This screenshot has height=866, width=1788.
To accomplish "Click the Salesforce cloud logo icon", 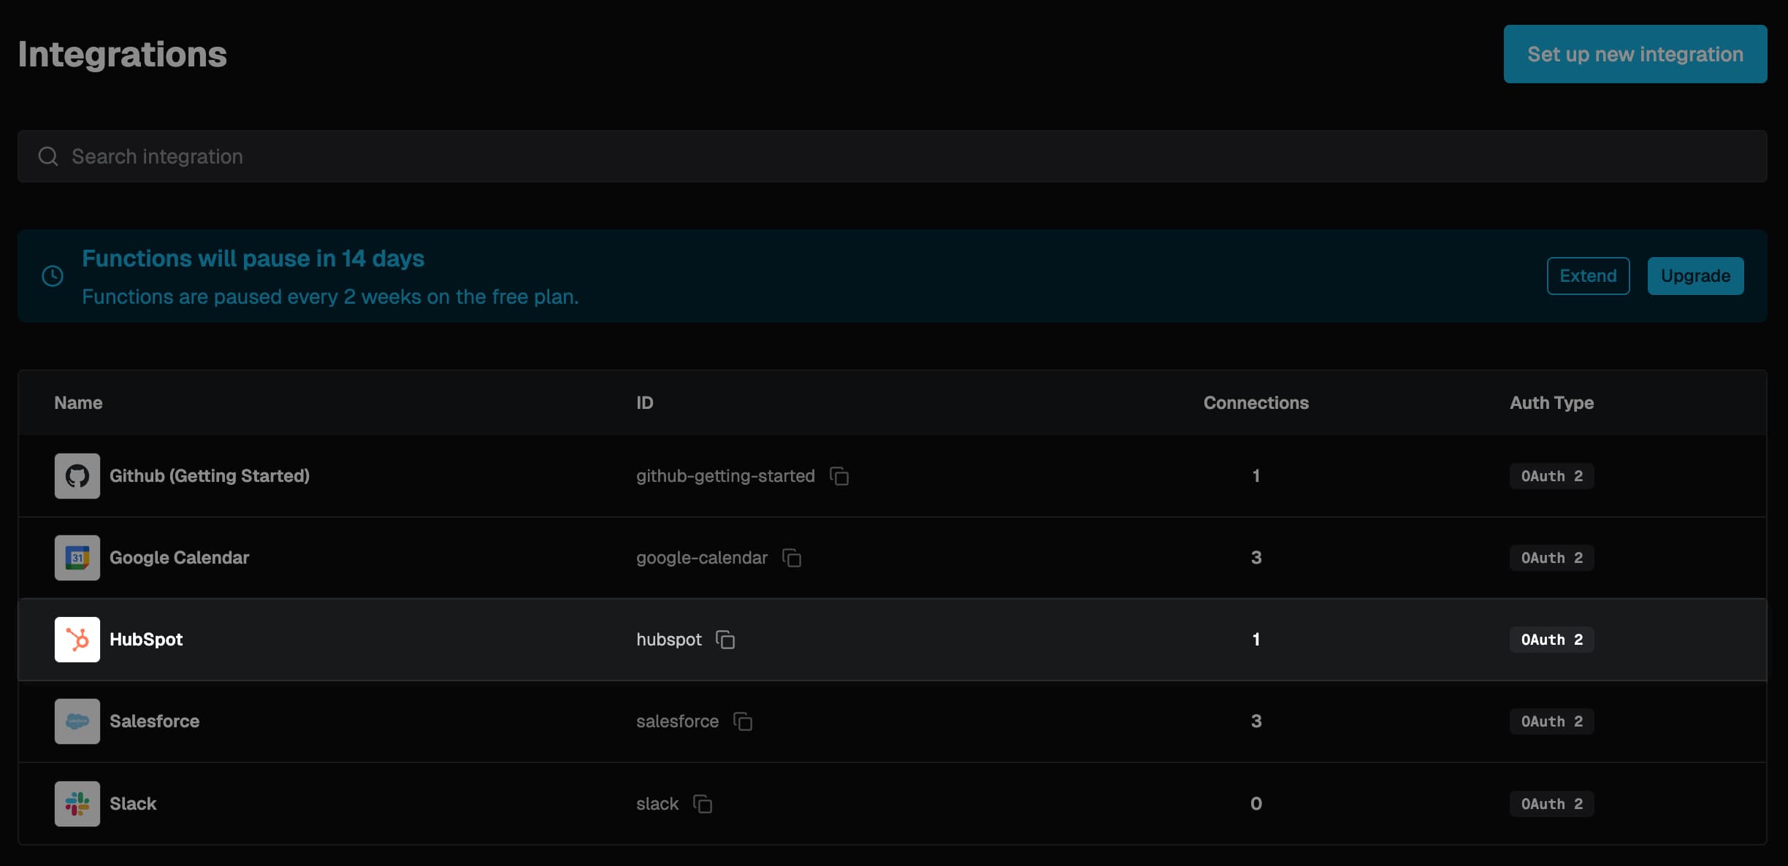I will coord(77,721).
